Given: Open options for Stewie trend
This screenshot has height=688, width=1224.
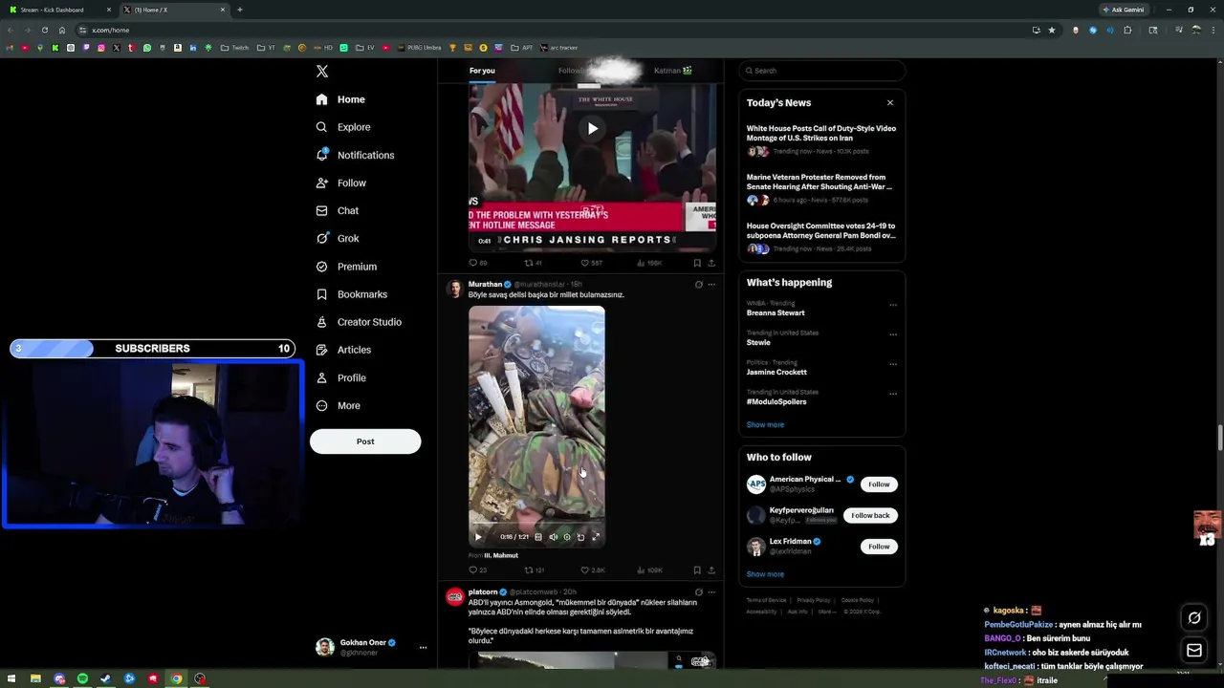Looking at the screenshot, I should pyautogui.click(x=893, y=334).
